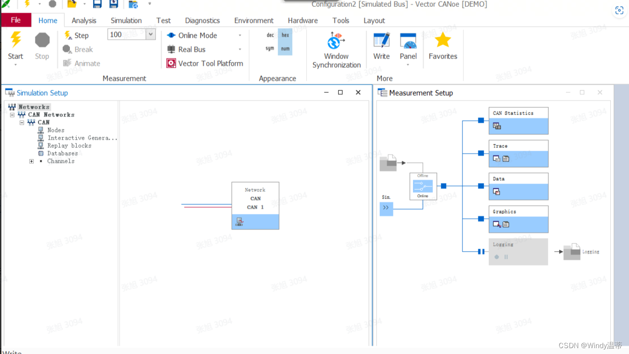Click the quick-access lightning start icon in title bar
This screenshot has height=354, width=629.
(27, 4)
